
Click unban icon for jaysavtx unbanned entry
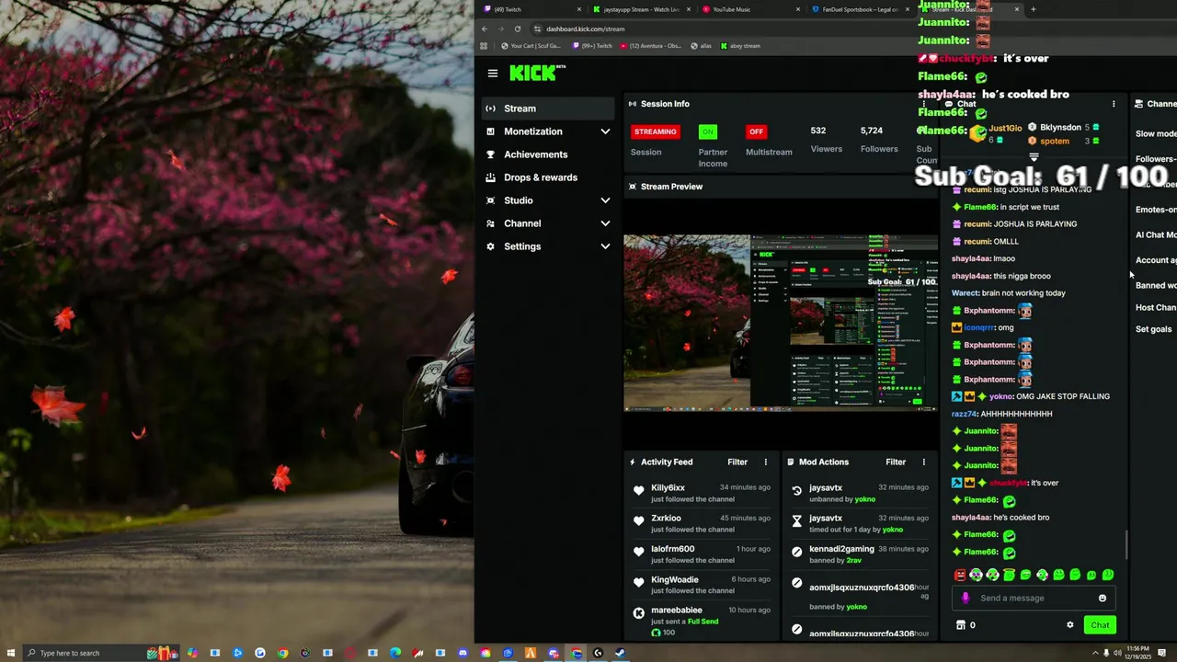pyautogui.click(x=797, y=491)
